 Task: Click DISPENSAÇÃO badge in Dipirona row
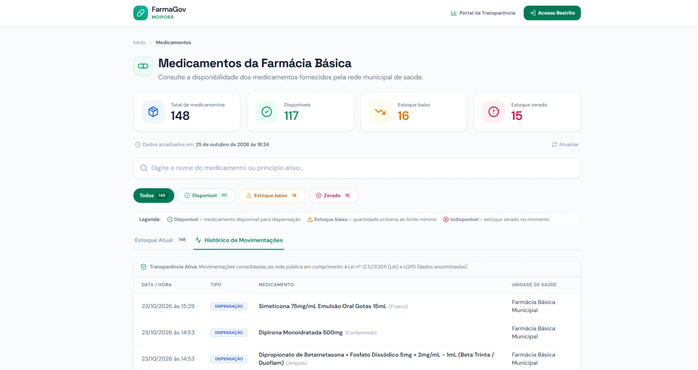[229, 333]
